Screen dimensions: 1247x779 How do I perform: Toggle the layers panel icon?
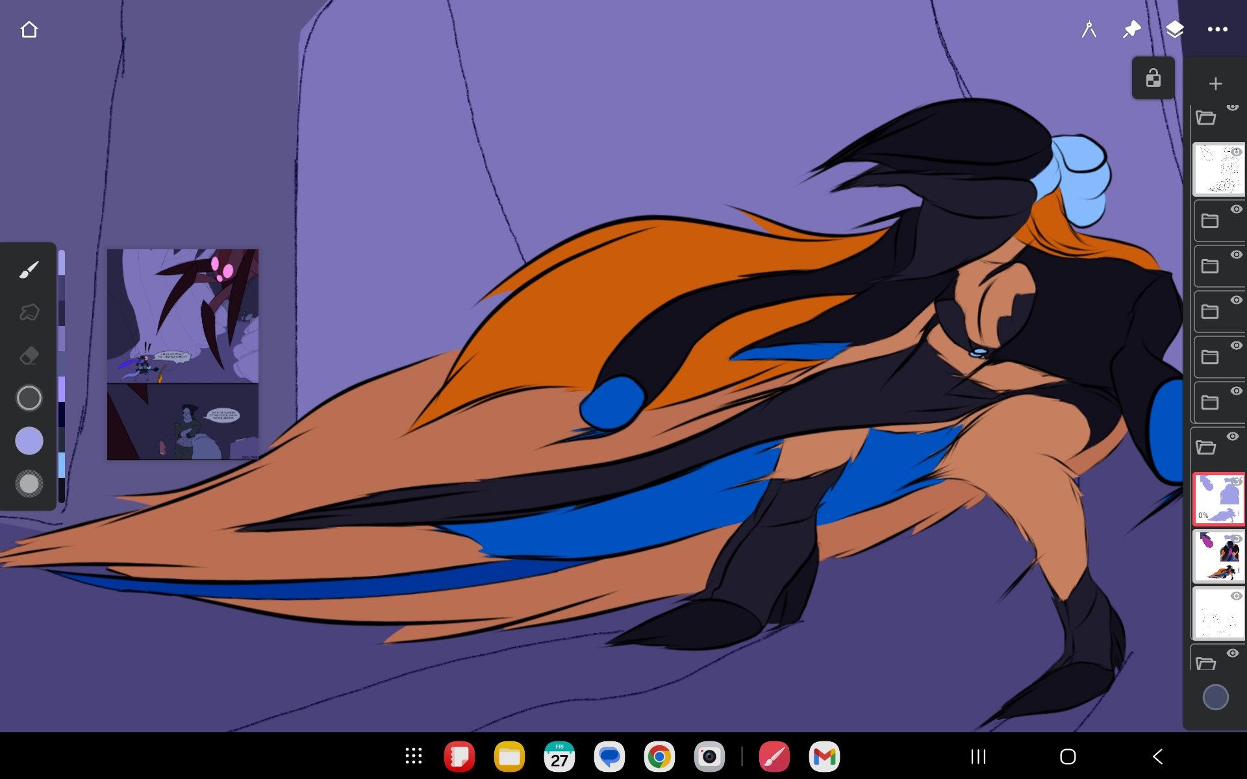tap(1174, 30)
